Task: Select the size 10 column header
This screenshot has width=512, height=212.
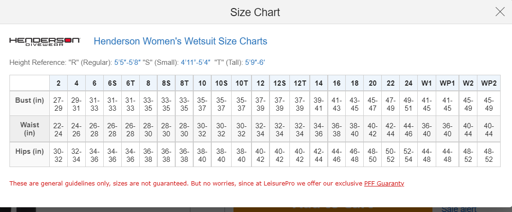Action: (202, 83)
